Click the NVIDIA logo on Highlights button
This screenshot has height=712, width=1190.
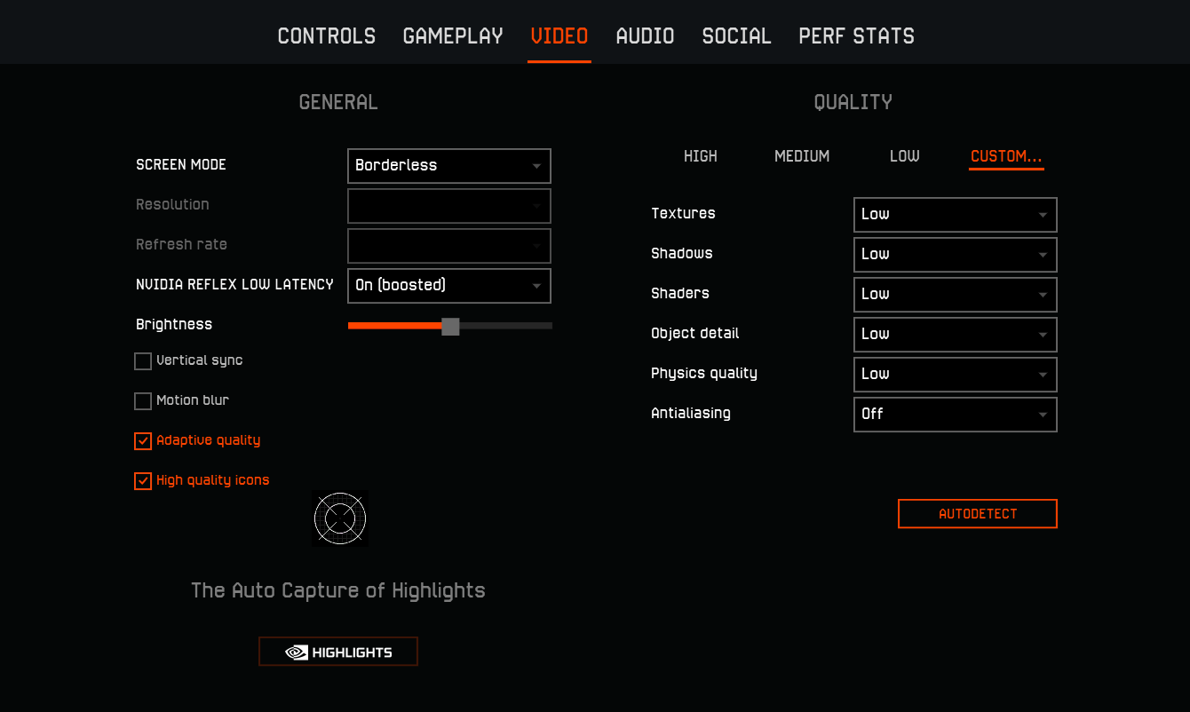coord(297,653)
